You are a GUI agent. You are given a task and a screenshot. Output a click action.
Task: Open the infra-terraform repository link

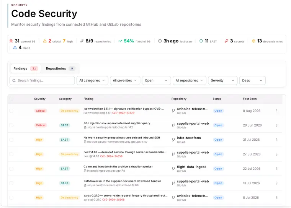point(189,138)
